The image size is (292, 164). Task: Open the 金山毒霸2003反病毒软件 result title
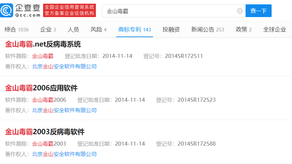45,132
